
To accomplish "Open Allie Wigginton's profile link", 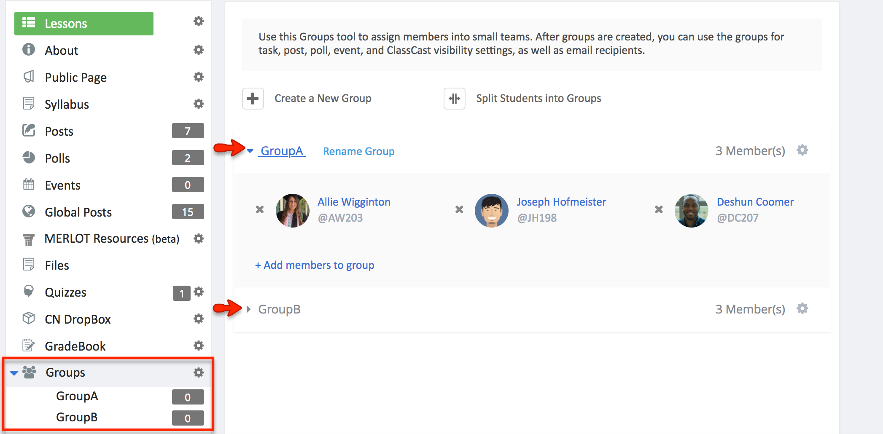I will 354,202.
